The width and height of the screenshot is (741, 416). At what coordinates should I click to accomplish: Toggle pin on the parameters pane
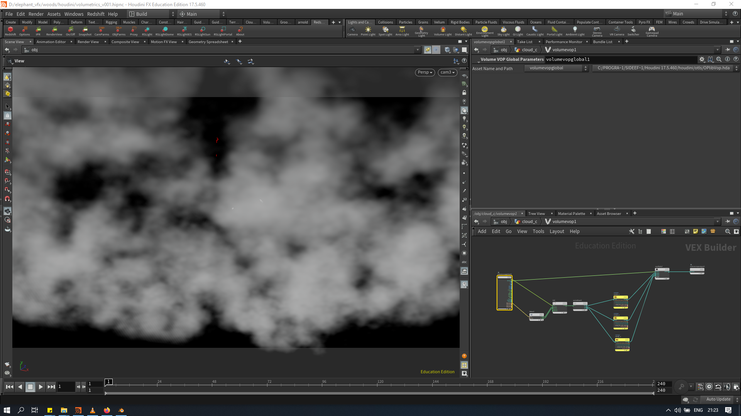(x=727, y=50)
